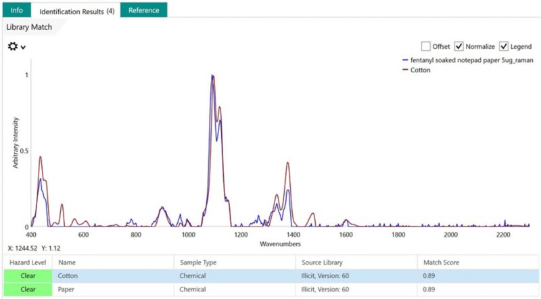This screenshot has width=541, height=299.
Task: Enable the Offset checkbox
Action: (x=426, y=46)
